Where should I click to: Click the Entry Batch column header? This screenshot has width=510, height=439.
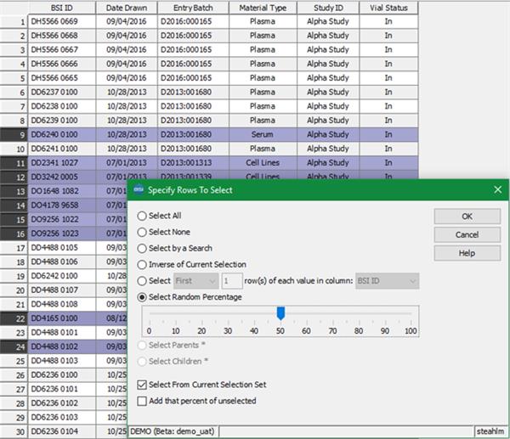pyautogui.click(x=193, y=8)
